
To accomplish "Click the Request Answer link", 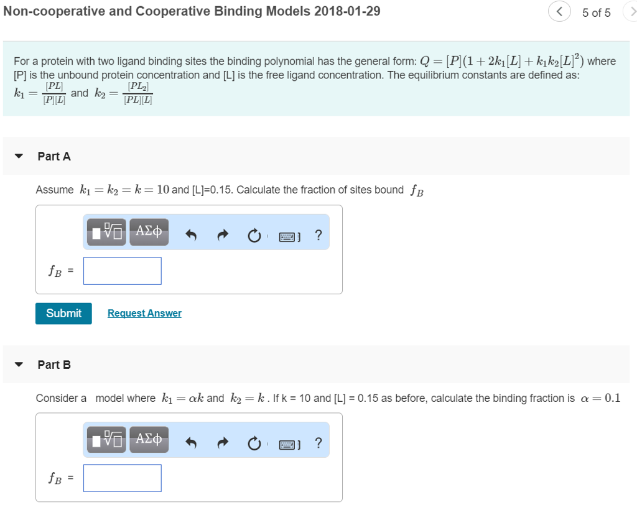I will (x=144, y=313).
